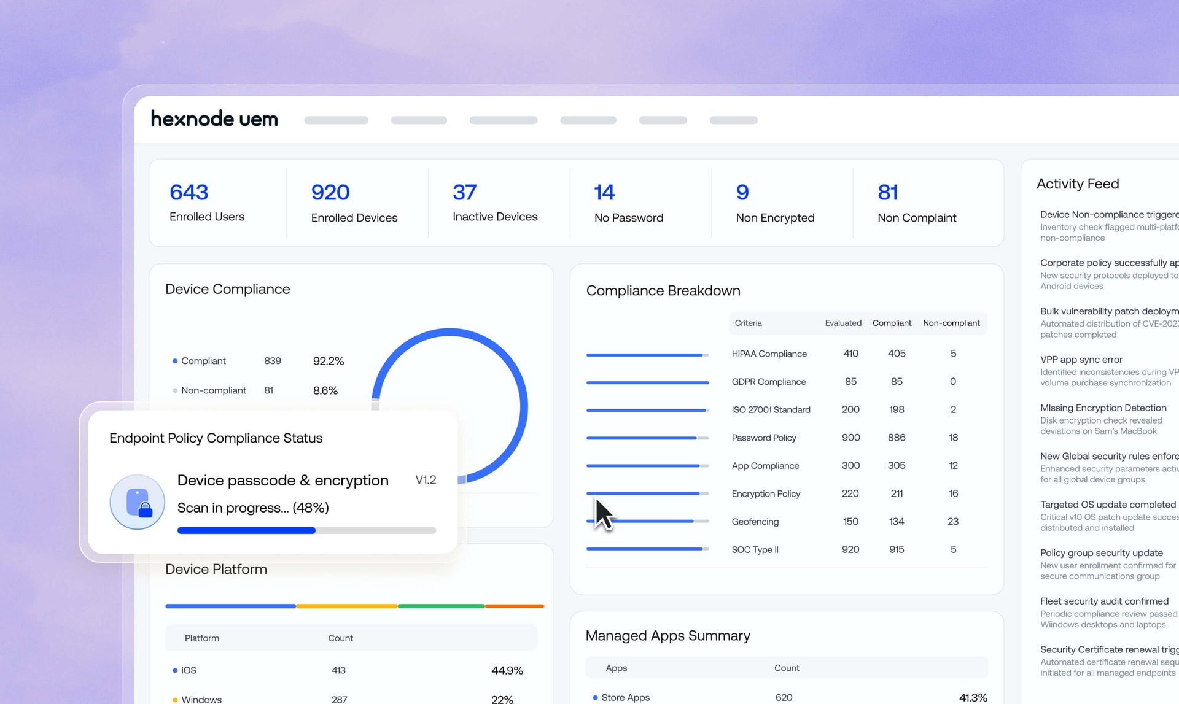Select the Password Policy row label
The height and width of the screenshot is (704, 1179).
(x=763, y=438)
